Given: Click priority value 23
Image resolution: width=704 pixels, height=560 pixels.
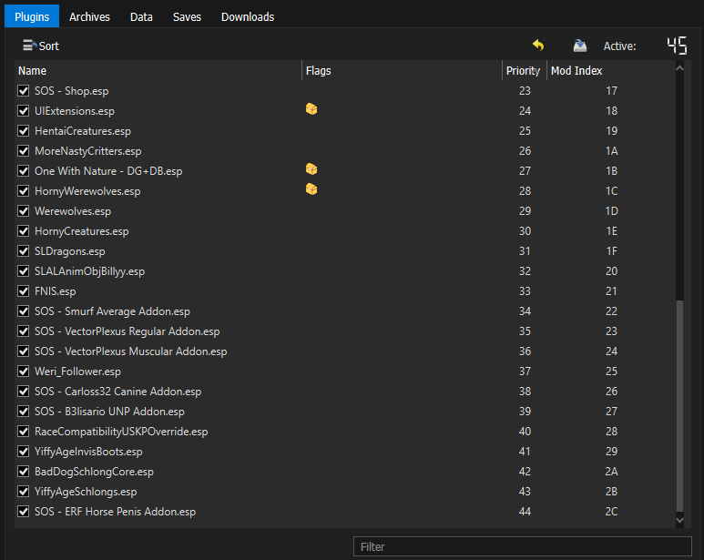Looking at the screenshot, I should tap(525, 91).
